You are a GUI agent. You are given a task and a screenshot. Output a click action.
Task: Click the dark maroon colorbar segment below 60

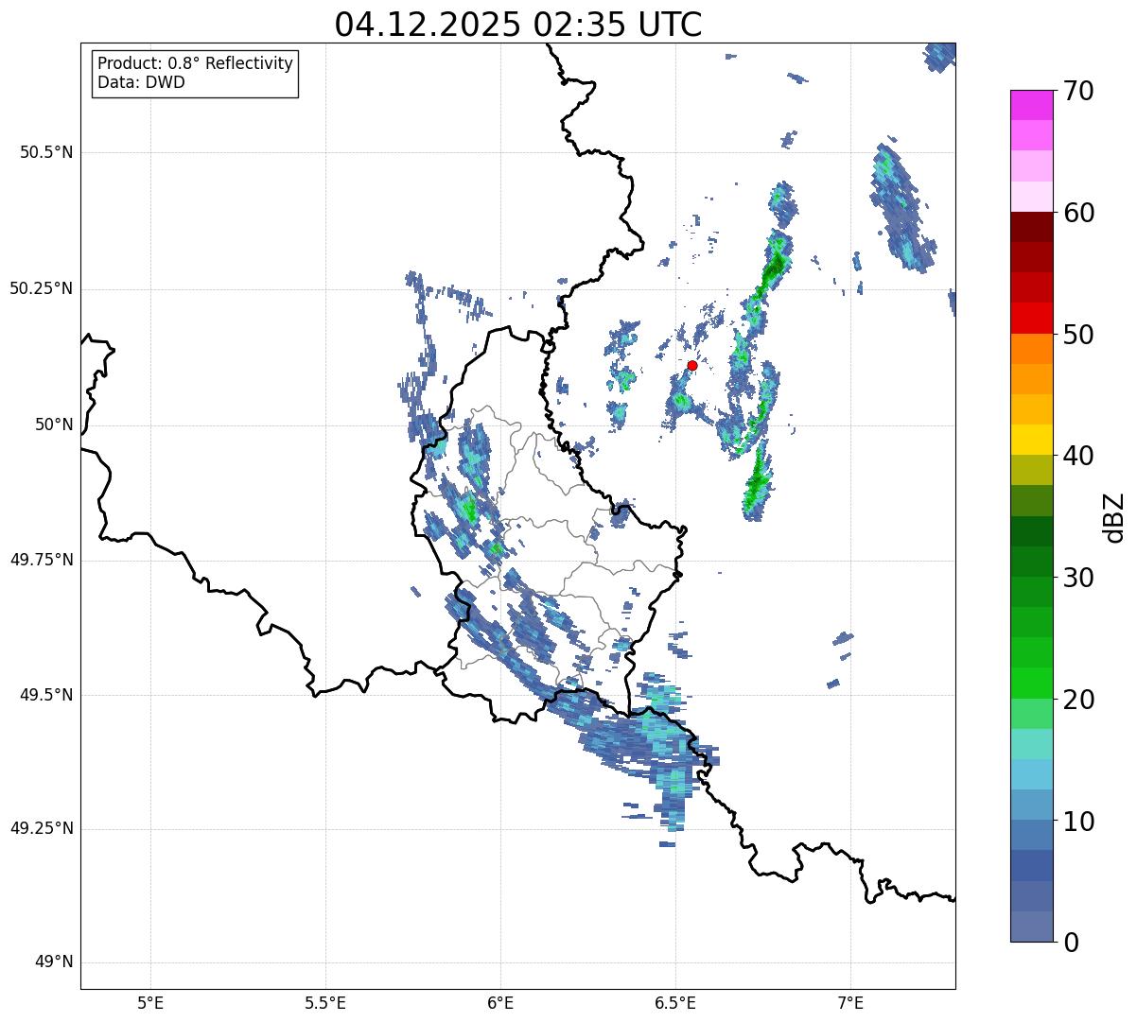point(1031,227)
